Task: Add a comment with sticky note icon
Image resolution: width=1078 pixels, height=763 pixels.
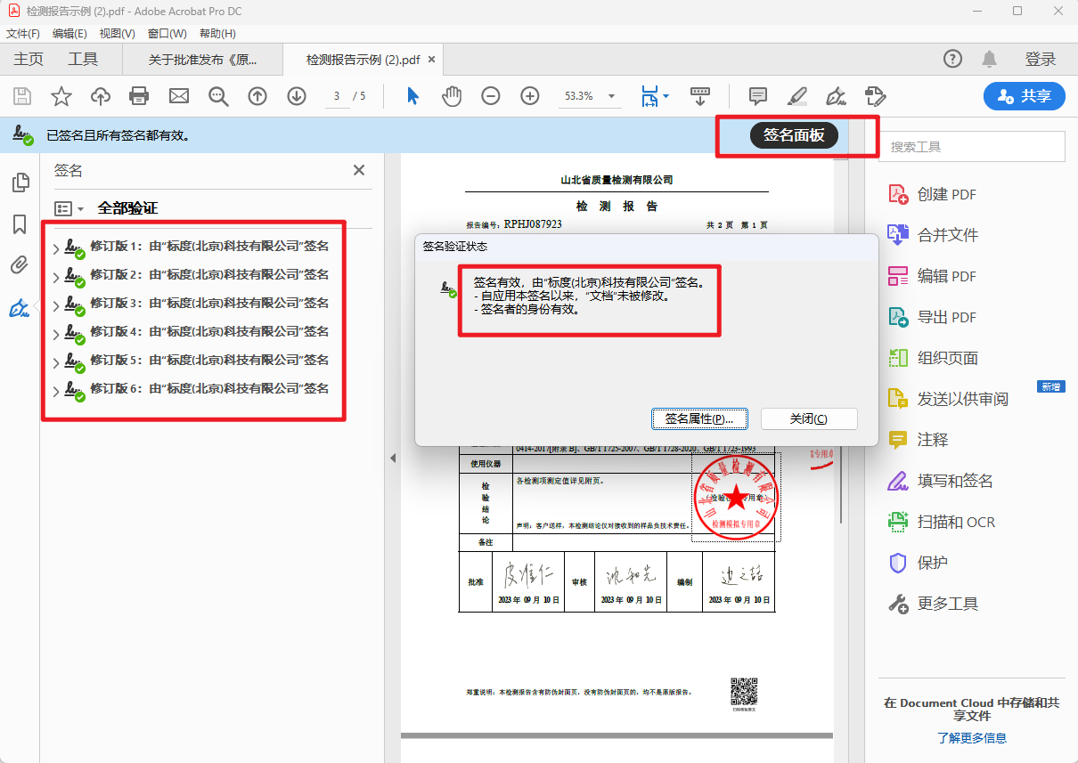Action: [x=758, y=96]
